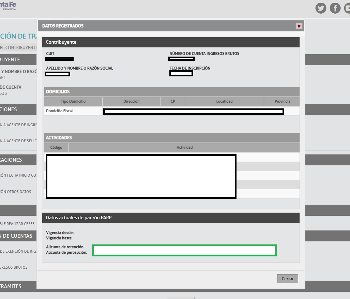Open background link ending in A AGENTE DE INGRE

pos(18,125)
